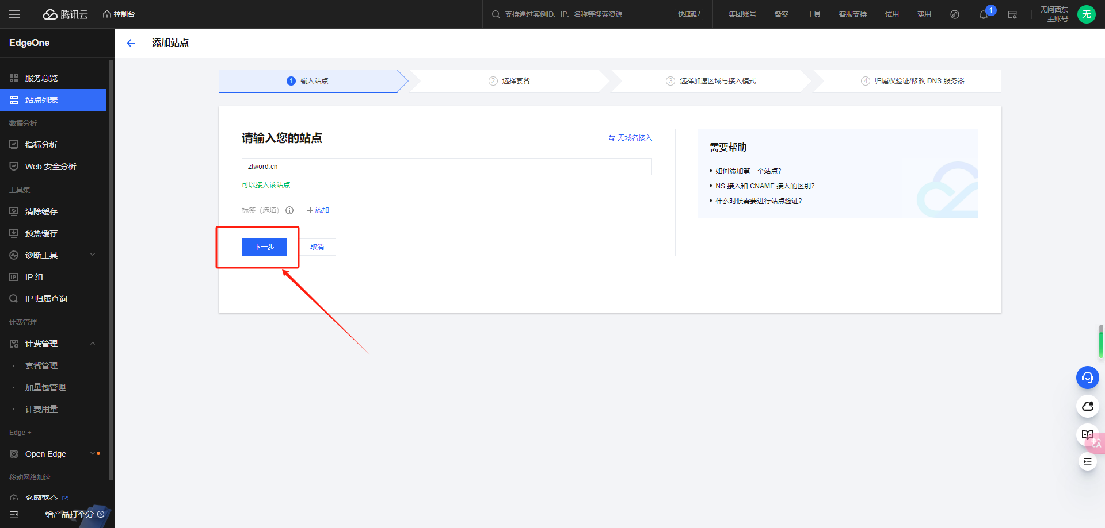1105x528 pixels.
Task: Click the site domain input field
Action: tap(447, 167)
